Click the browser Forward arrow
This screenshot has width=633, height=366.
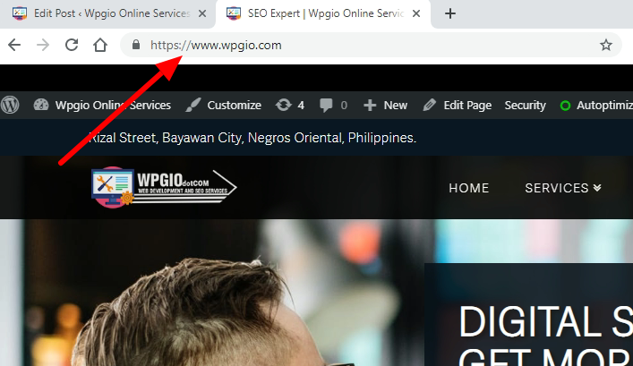point(43,45)
